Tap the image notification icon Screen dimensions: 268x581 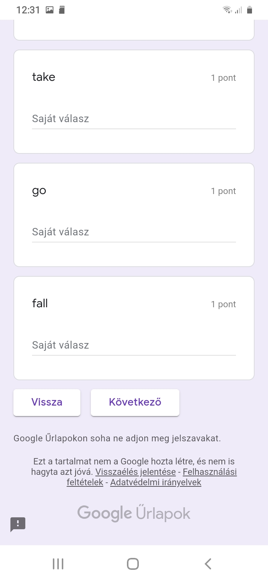pyautogui.click(x=50, y=10)
